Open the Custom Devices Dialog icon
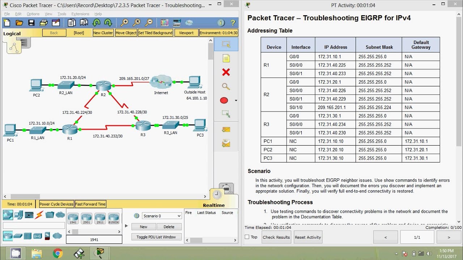Image resolution: width=463 pixels, height=260 pixels. click(x=177, y=23)
